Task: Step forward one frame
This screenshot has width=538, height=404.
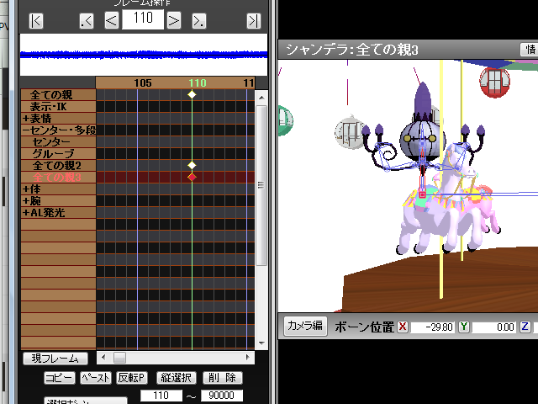Action: pyautogui.click(x=174, y=20)
